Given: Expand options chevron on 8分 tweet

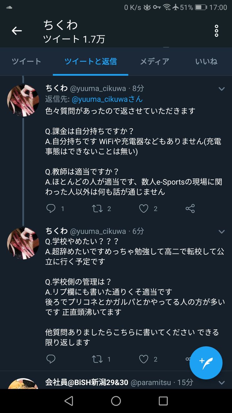Looking at the screenshot, I should pos(222,89).
